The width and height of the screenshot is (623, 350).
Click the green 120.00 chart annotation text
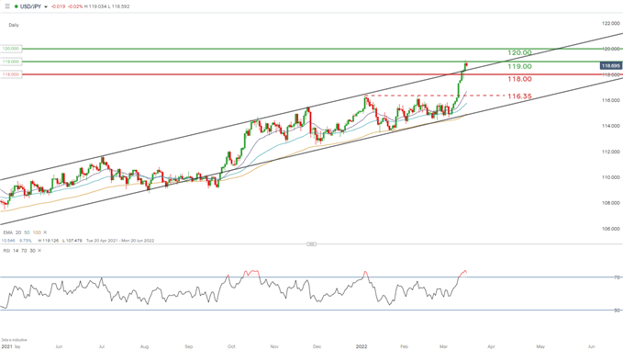point(519,53)
